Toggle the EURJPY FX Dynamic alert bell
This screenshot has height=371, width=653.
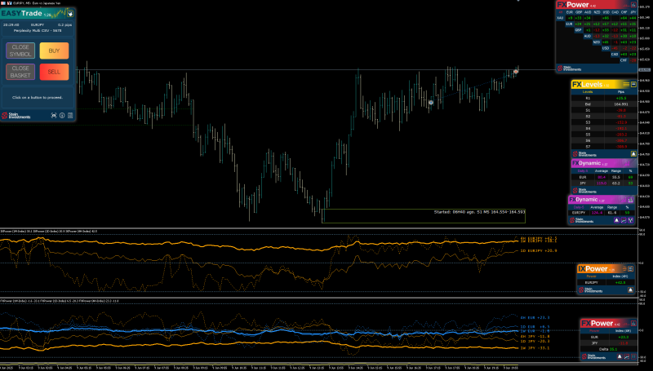coord(616,220)
